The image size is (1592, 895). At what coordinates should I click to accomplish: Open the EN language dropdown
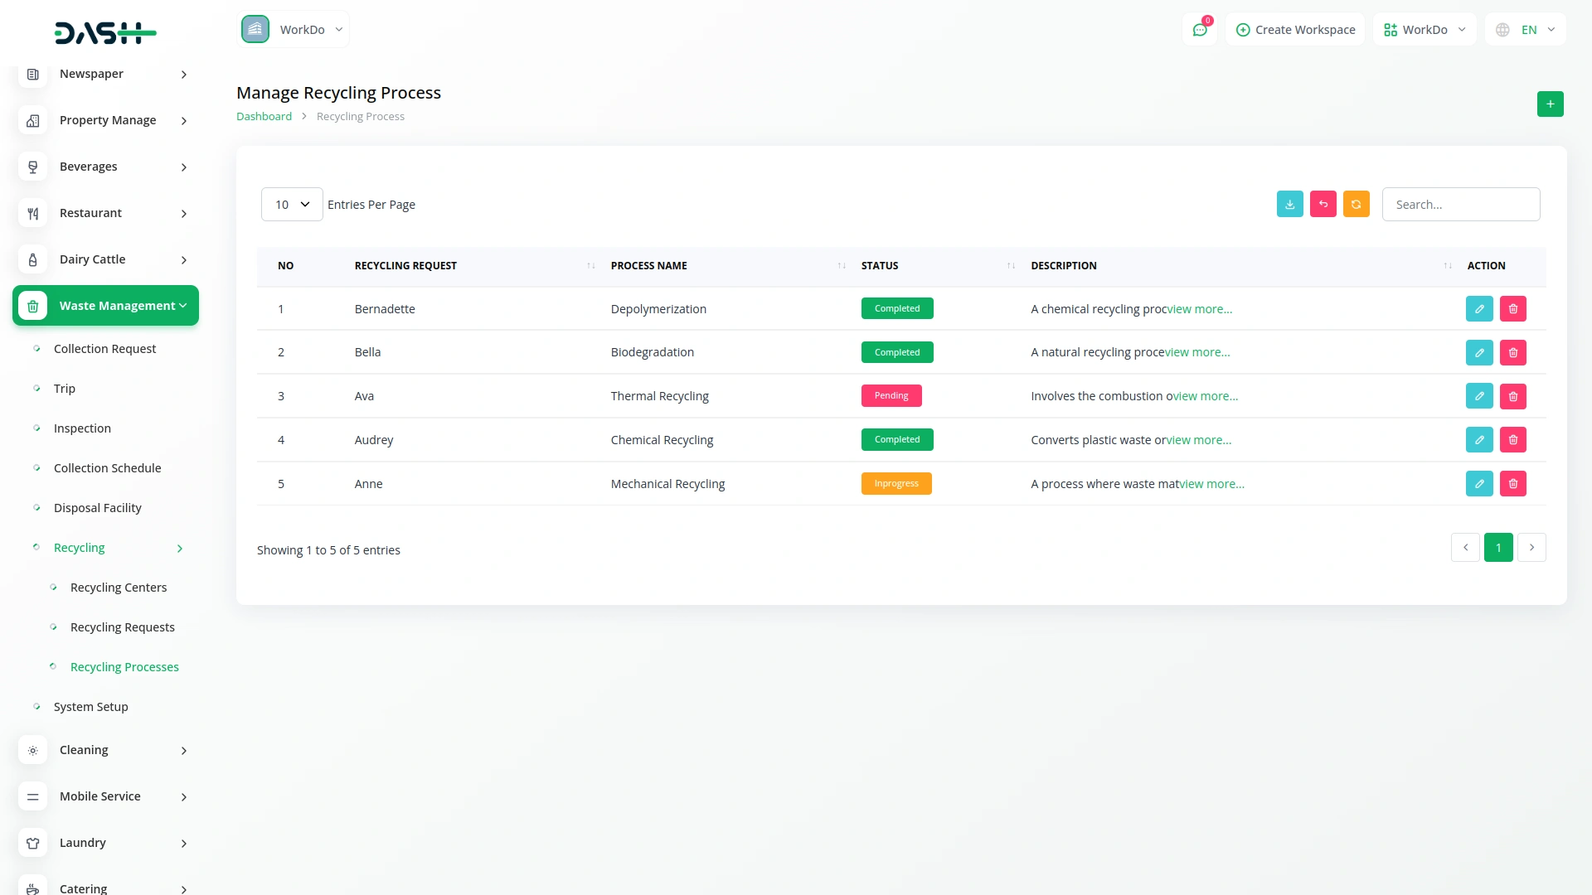[x=1526, y=30]
